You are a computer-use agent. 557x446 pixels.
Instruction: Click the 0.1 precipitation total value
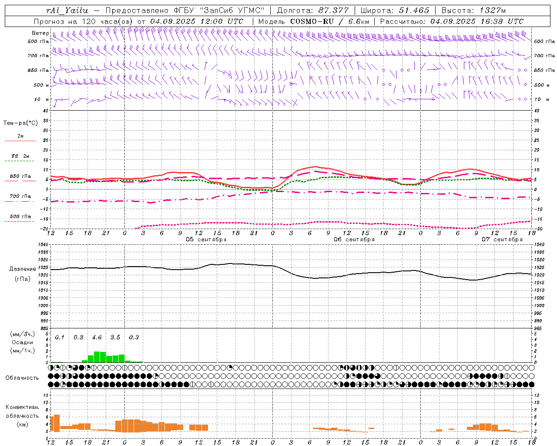point(60,337)
